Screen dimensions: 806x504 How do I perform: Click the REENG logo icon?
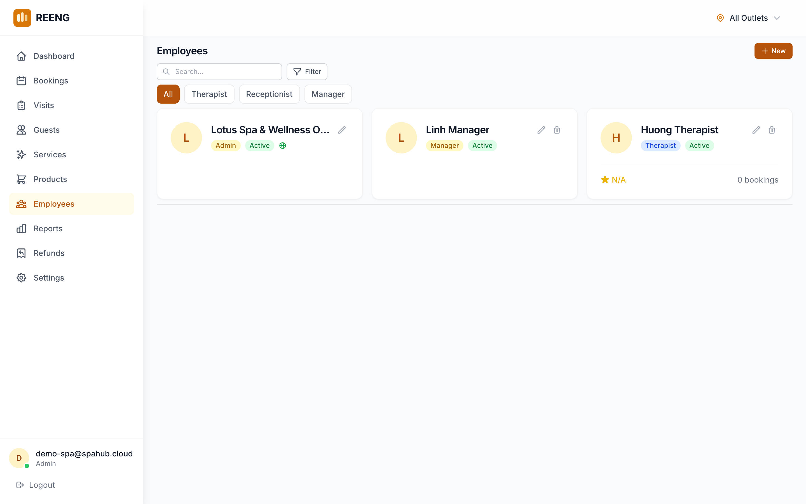(22, 18)
